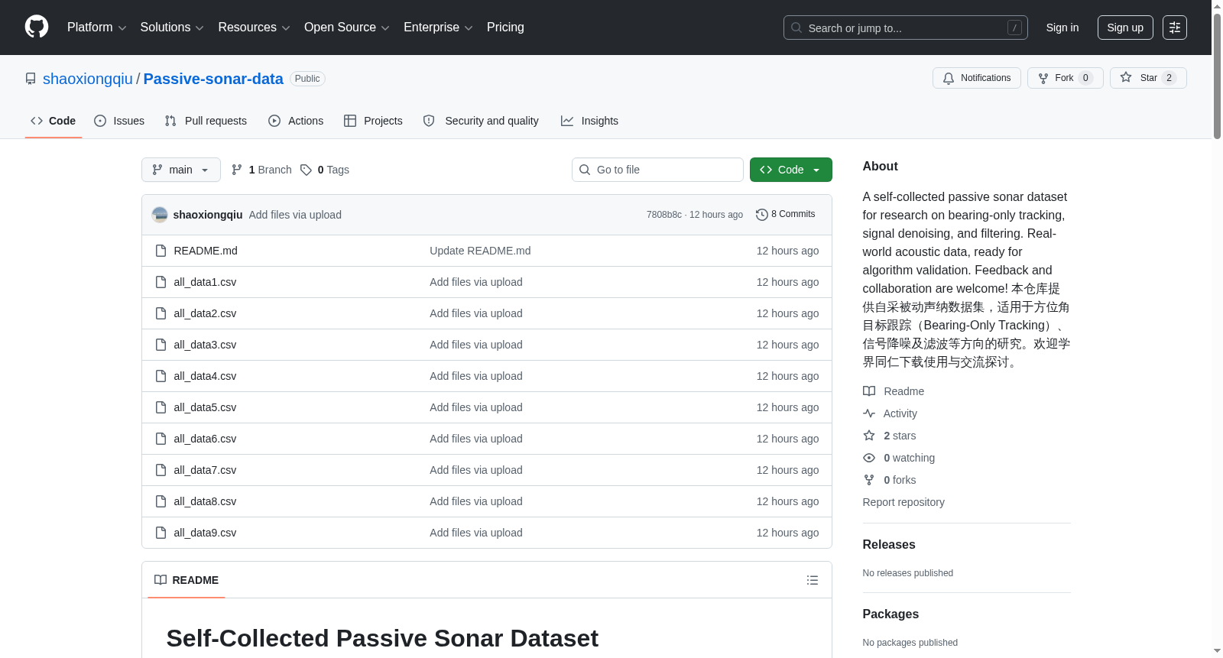Image resolution: width=1223 pixels, height=658 pixels.
Task: Open the green Code dropdown button
Action: [791, 170]
